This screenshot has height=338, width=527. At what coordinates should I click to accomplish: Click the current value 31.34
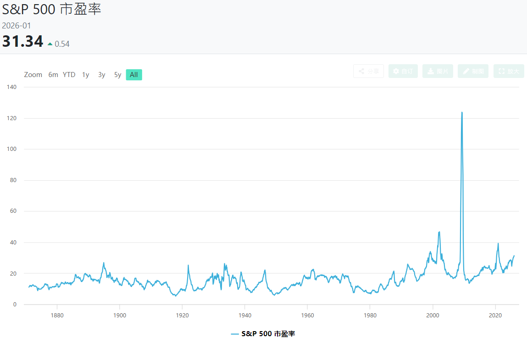22,42
